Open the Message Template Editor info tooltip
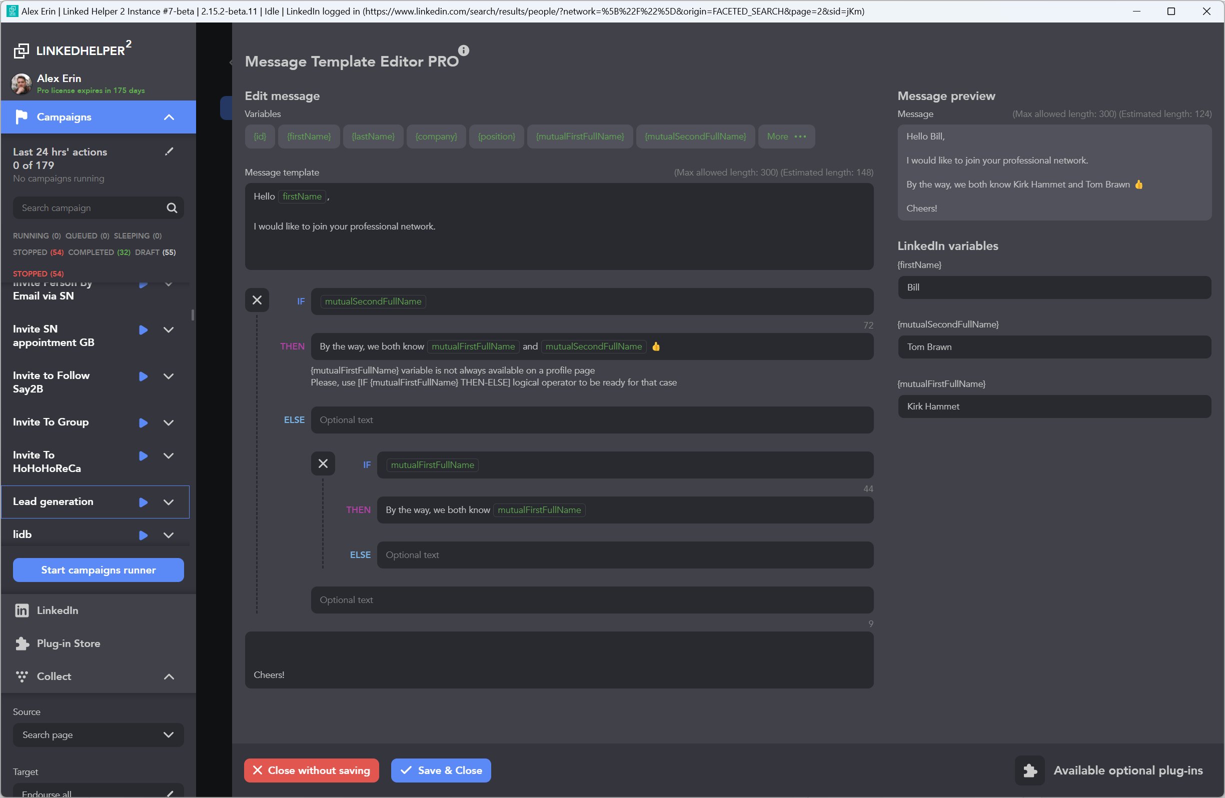Image resolution: width=1225 pixels, height=798 pixels. click(464, 50)
